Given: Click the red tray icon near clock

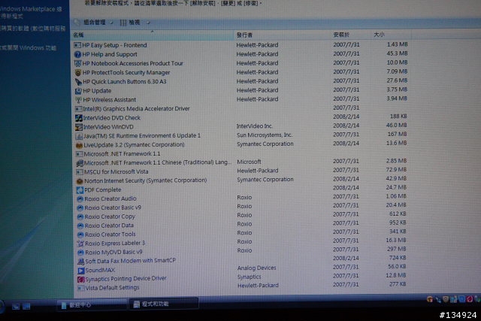Looking at the screenshot, I should pyautogui.click(x=469, y=299).
